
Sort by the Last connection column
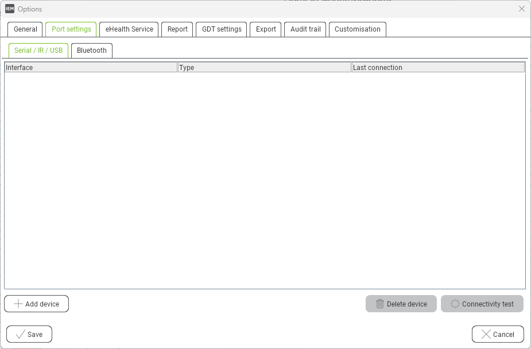(438, 68)
